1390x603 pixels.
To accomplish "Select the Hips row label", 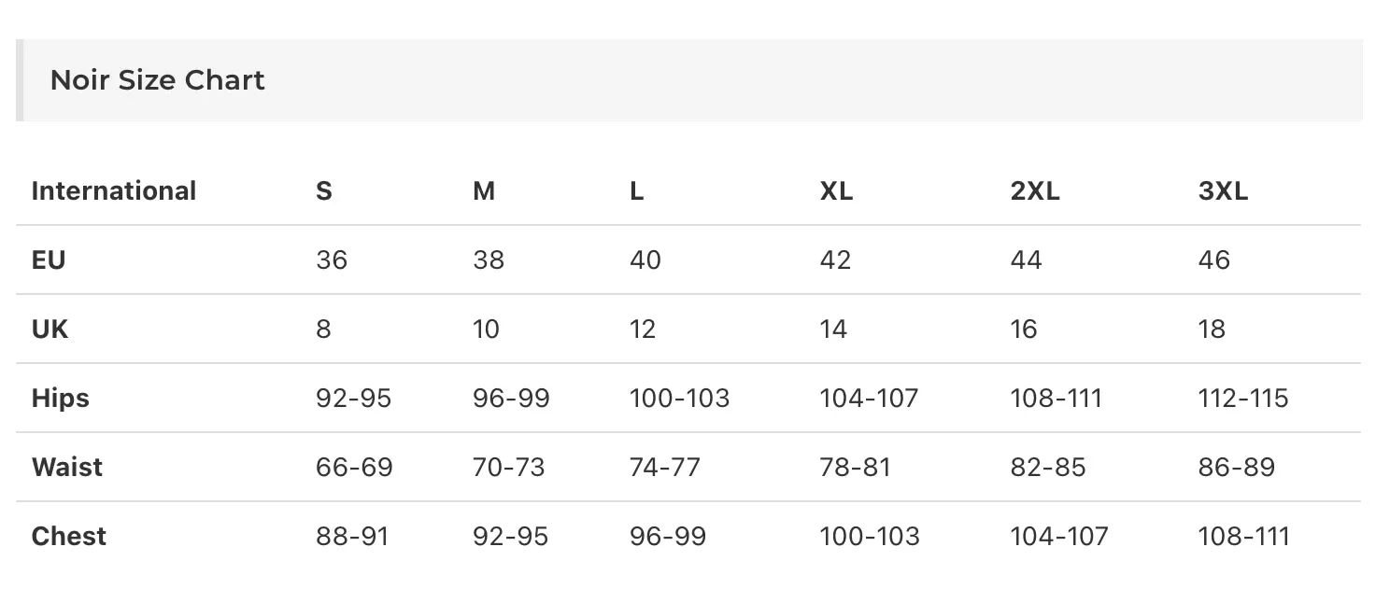I will pos(60,398).
